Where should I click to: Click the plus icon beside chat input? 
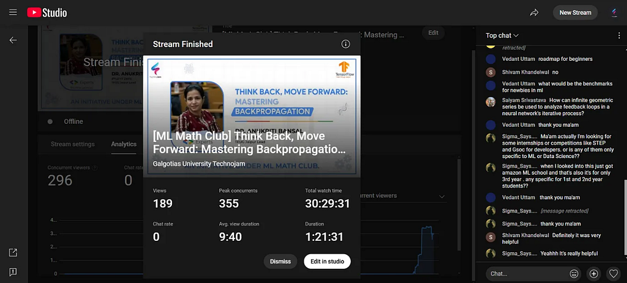(x=594, y=274)
